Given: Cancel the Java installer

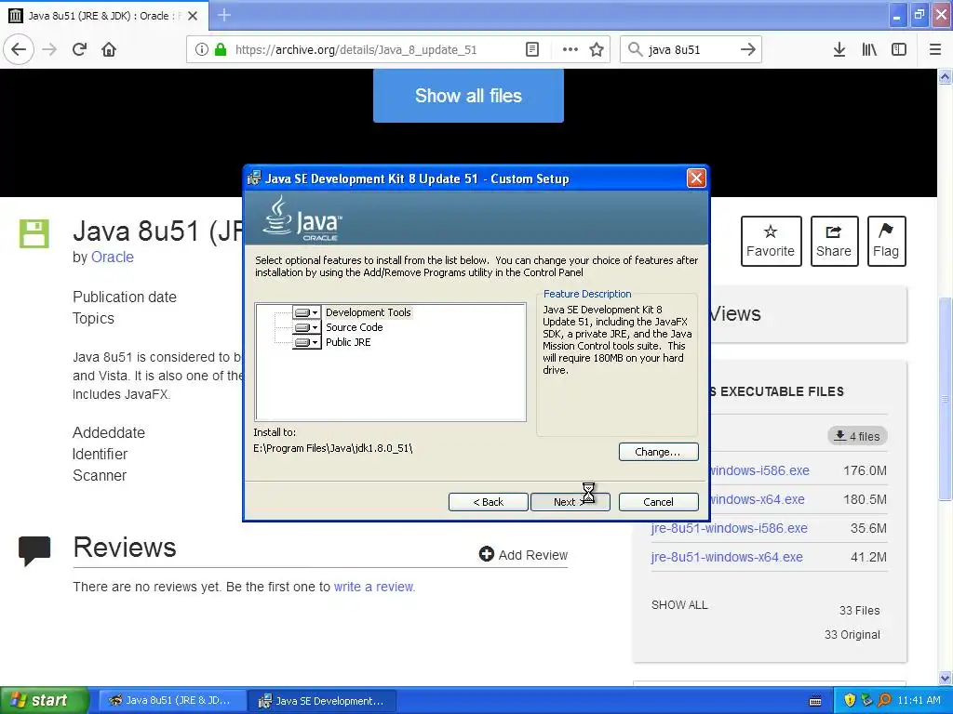Looking at the screenshot, I should click(658, 502).
